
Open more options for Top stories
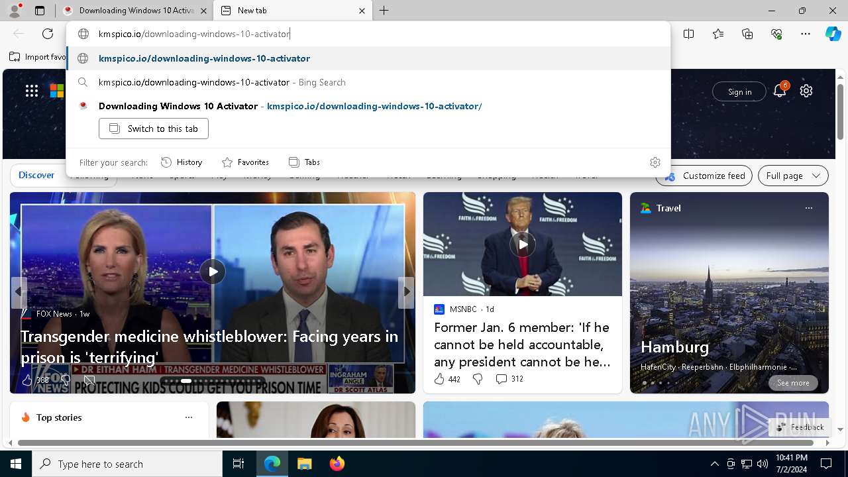189,417
